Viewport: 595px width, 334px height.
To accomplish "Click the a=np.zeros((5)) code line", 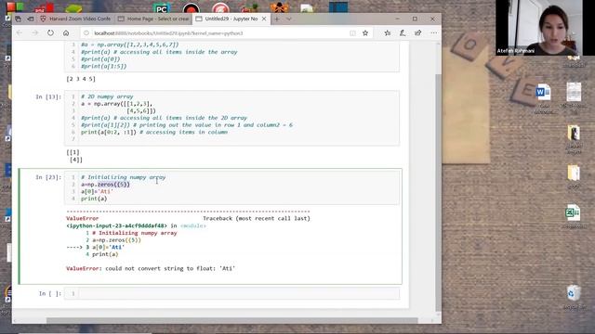I will (x=105, y=185).
